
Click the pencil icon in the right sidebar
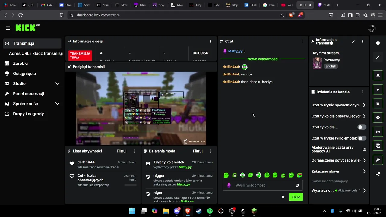pyautogui.click(x=378, y=57)
